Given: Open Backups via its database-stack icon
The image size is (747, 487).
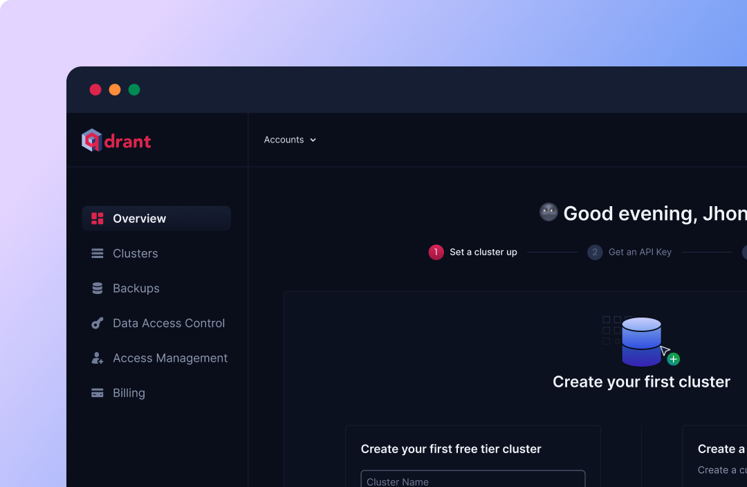Looking at the screenshot, I should coord(97,288).
